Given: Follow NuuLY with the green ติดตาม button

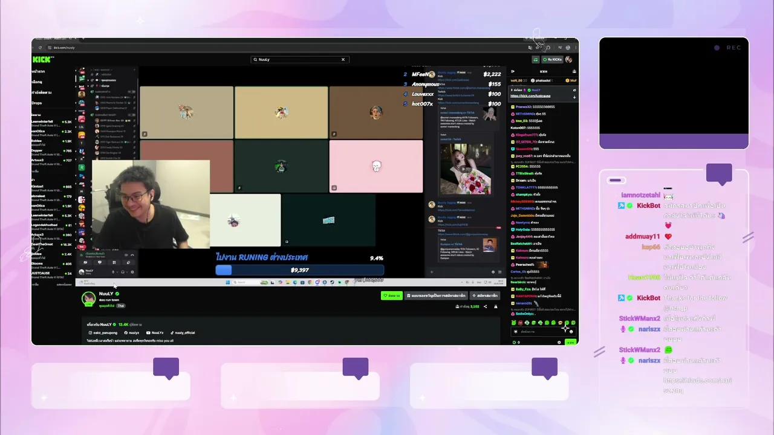Looking at the screenshot, I should [x=392, y=295].
